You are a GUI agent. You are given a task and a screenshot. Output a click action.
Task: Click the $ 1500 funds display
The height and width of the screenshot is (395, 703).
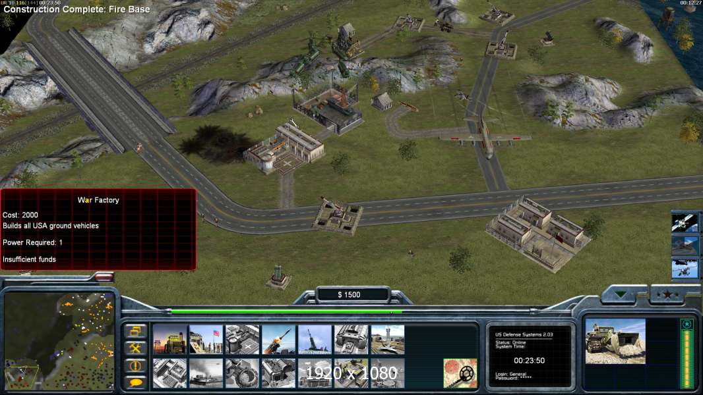[x=349, y=295]
